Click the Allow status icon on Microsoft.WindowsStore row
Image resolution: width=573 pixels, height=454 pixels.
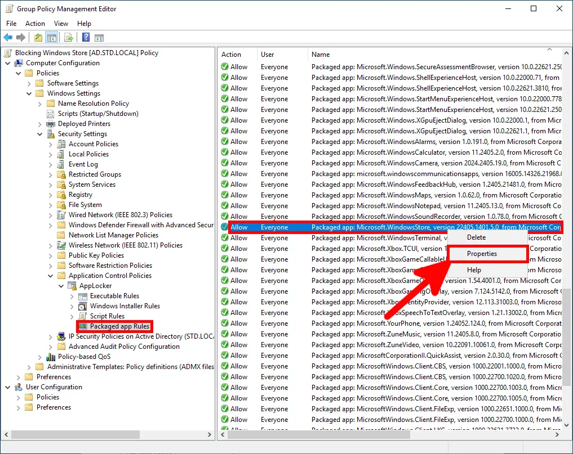coord(225,227)
